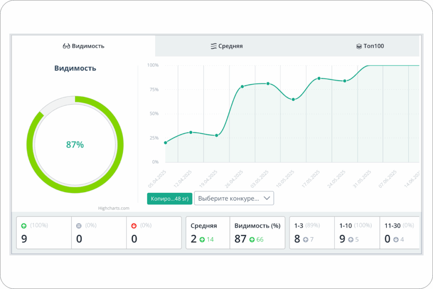This screenshot has height=289, width=433.
Task: Click the Highcharts.com credit link
Action: pos(113,208)
